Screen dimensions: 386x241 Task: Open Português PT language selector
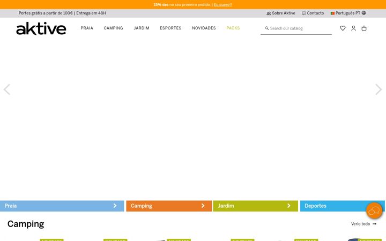click(348, 13)
